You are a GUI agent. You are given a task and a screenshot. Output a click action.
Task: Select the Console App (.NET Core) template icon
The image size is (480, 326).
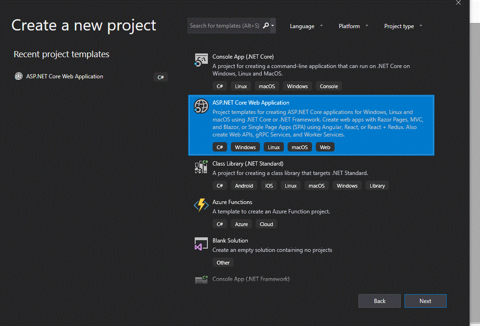coord(201,60)
